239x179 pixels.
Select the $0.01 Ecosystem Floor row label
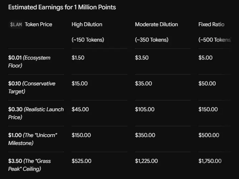29,62
